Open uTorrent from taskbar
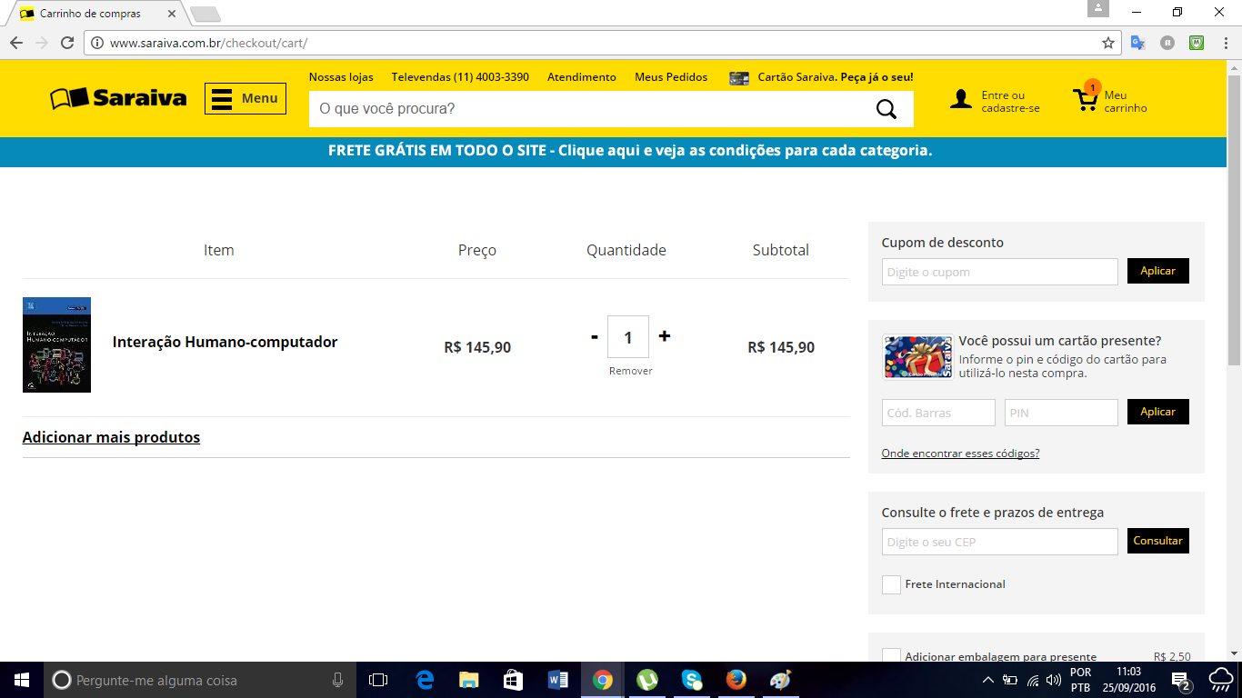Image resolution: width=1242 pixels, height=698 pixels. (647, 680)
